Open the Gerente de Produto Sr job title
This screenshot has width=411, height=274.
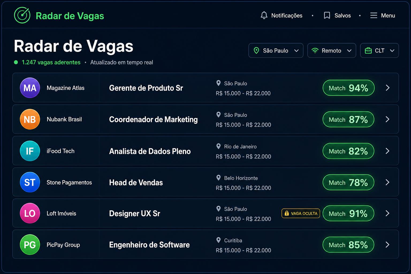[146, 88]
